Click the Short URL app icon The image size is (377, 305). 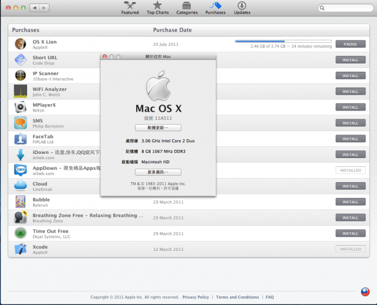(21, 60)
